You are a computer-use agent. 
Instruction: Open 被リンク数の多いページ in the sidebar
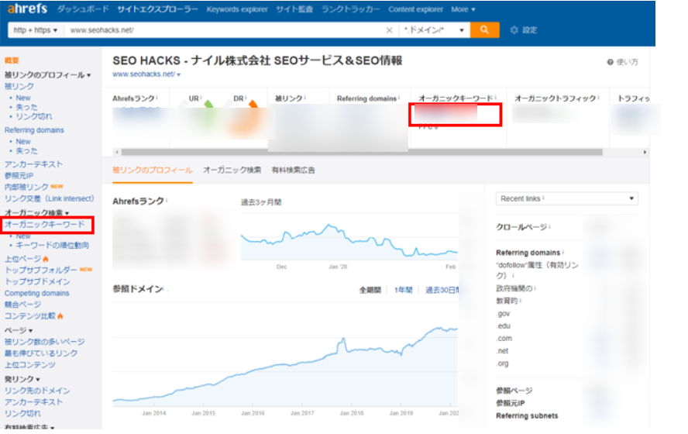click(x=44, y=342)
